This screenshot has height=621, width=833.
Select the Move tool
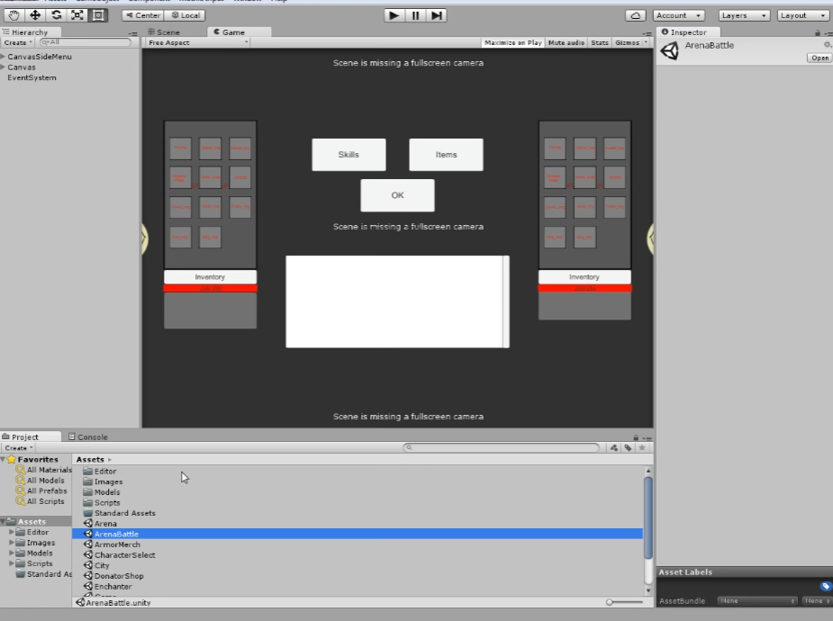36,15
